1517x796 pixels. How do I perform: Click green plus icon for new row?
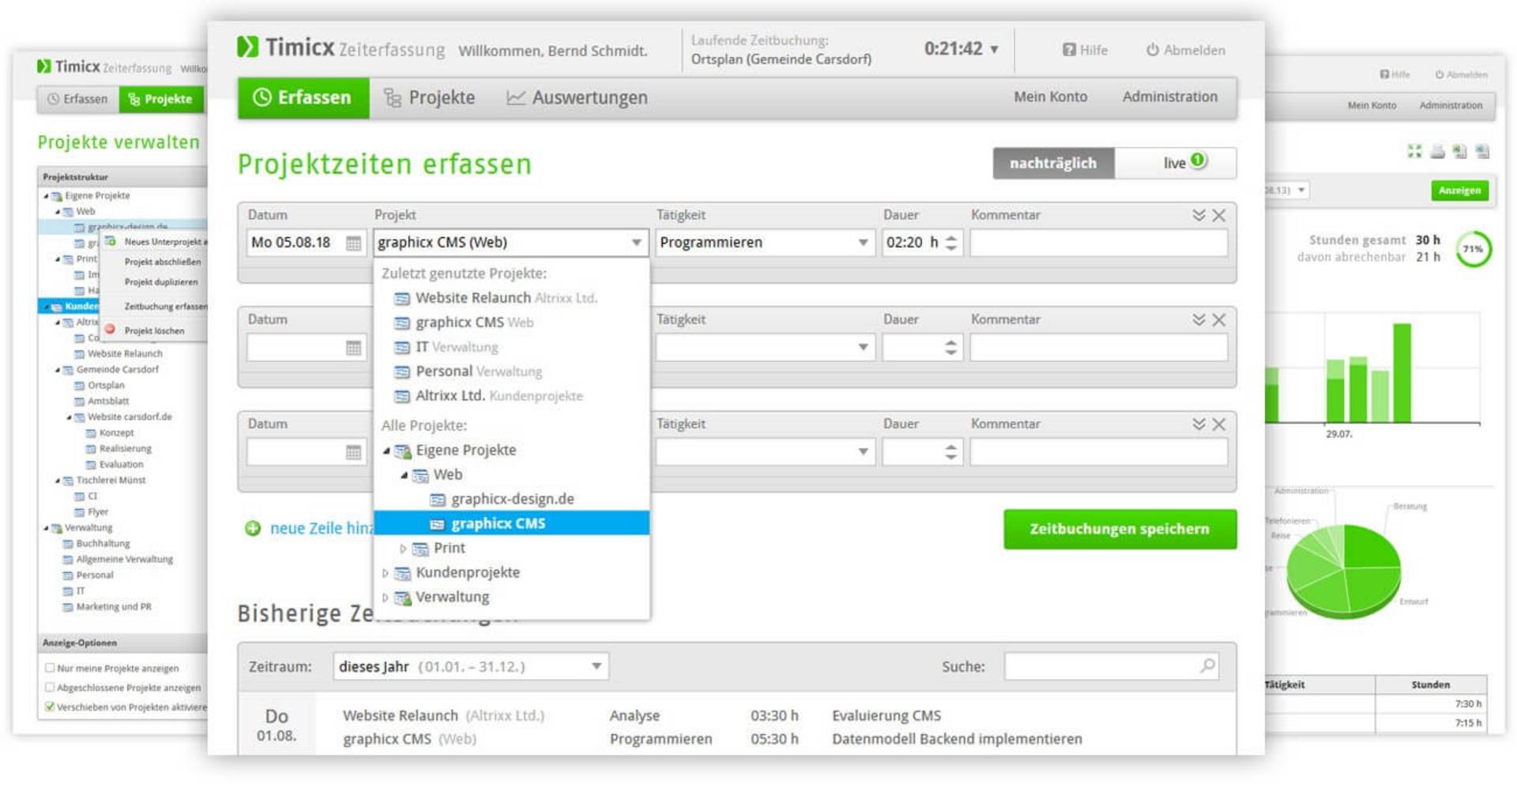(253, 529)
